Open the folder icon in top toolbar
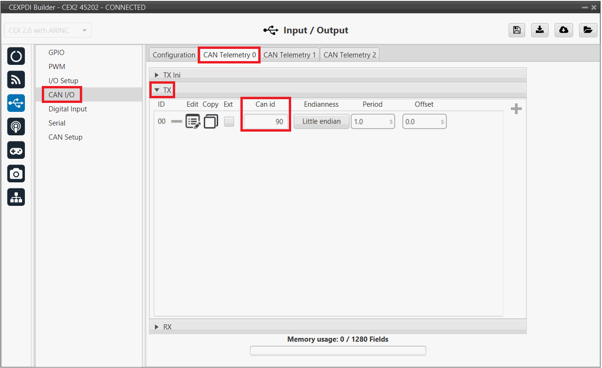Screen dimensions: 602x368 pos(587,30)
